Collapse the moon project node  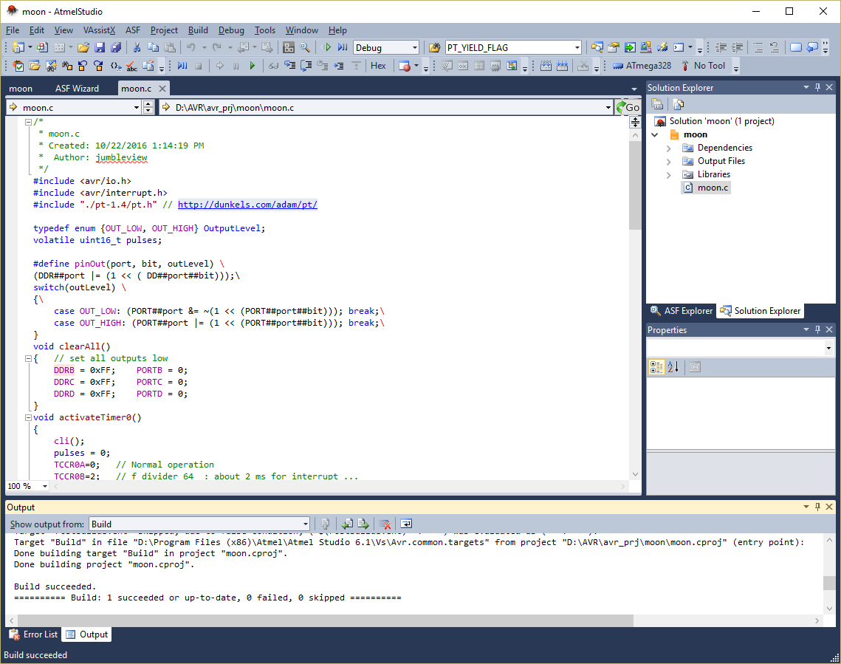(x=655, y=134)
